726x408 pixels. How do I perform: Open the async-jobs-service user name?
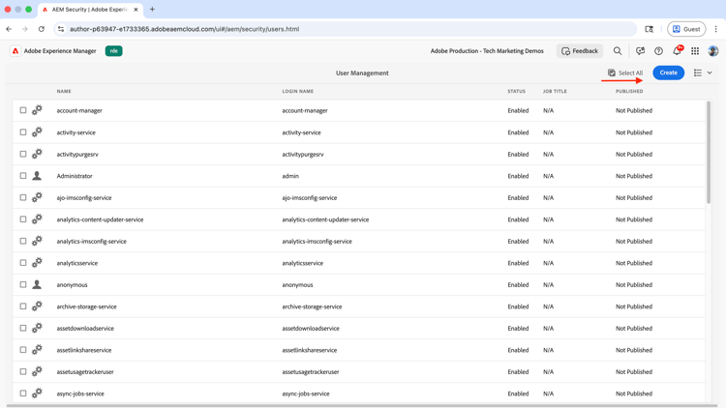pos(80,393)
